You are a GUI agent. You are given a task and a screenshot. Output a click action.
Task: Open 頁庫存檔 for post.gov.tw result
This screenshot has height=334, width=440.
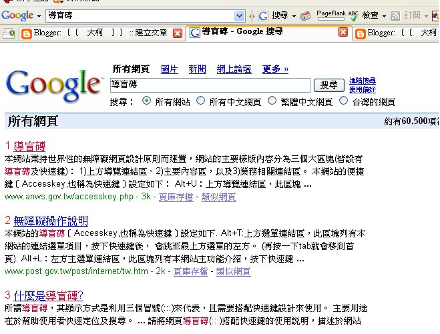click(191, 271)
